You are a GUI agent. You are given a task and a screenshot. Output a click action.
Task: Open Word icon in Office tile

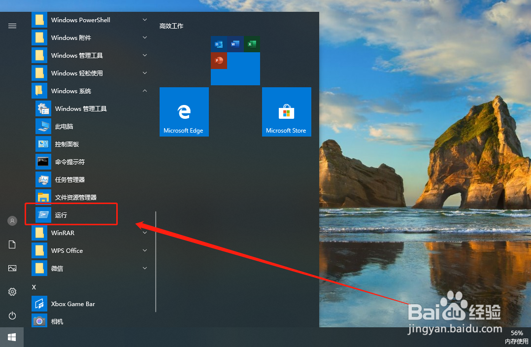point(235,44)
